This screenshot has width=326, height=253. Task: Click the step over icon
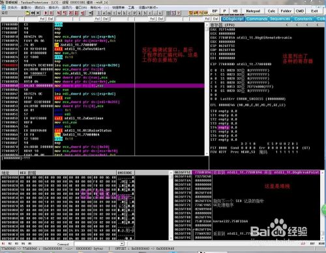[x=65, y=13]
